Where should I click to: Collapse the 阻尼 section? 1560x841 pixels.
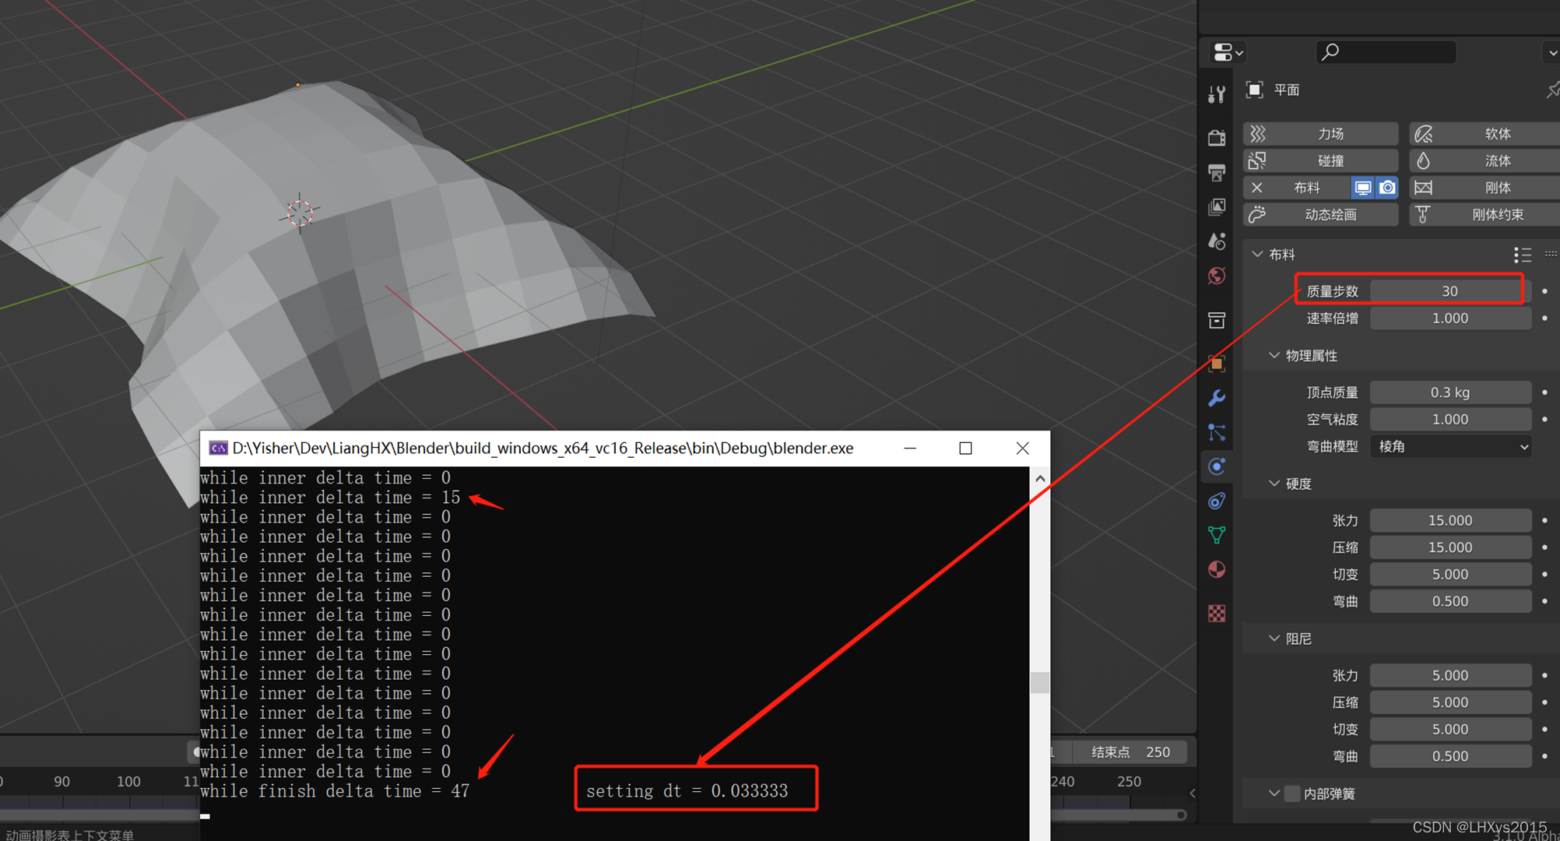coord(1274,639)
